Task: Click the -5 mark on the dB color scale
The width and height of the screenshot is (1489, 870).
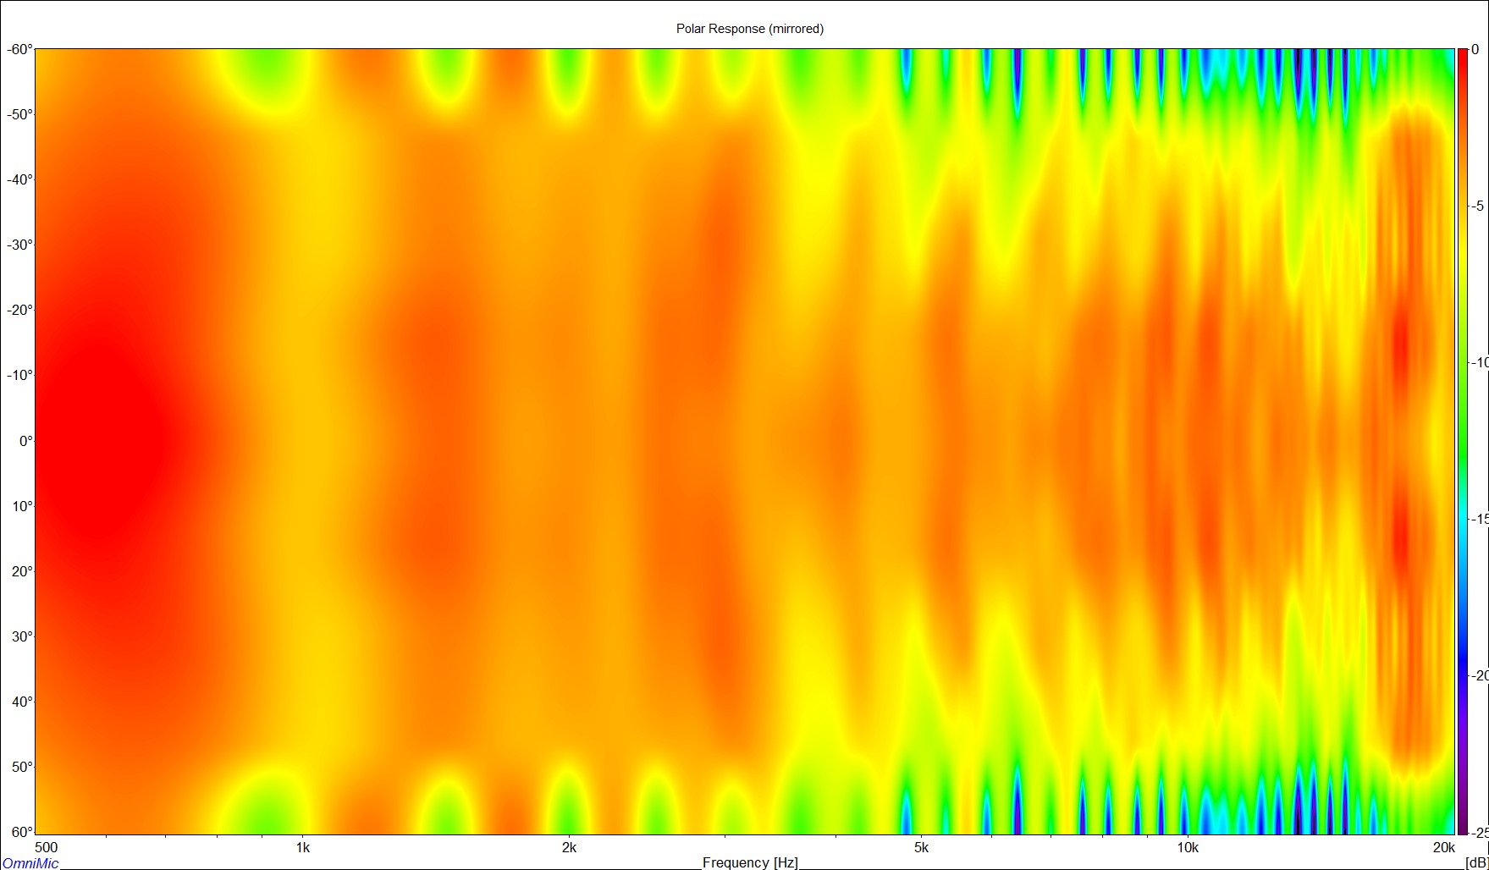Action: tap(1477, 206)
